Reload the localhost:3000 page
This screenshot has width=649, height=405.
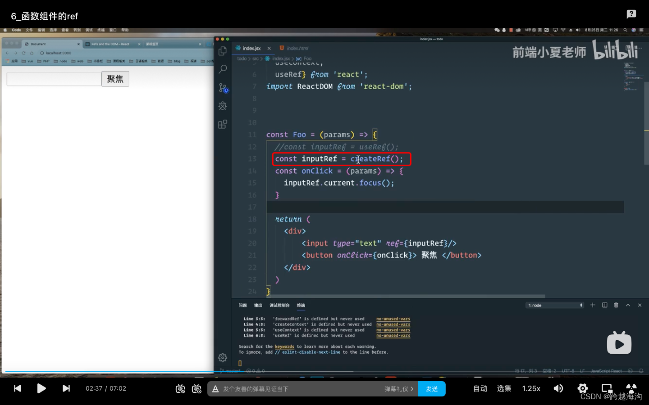(23, 53)
